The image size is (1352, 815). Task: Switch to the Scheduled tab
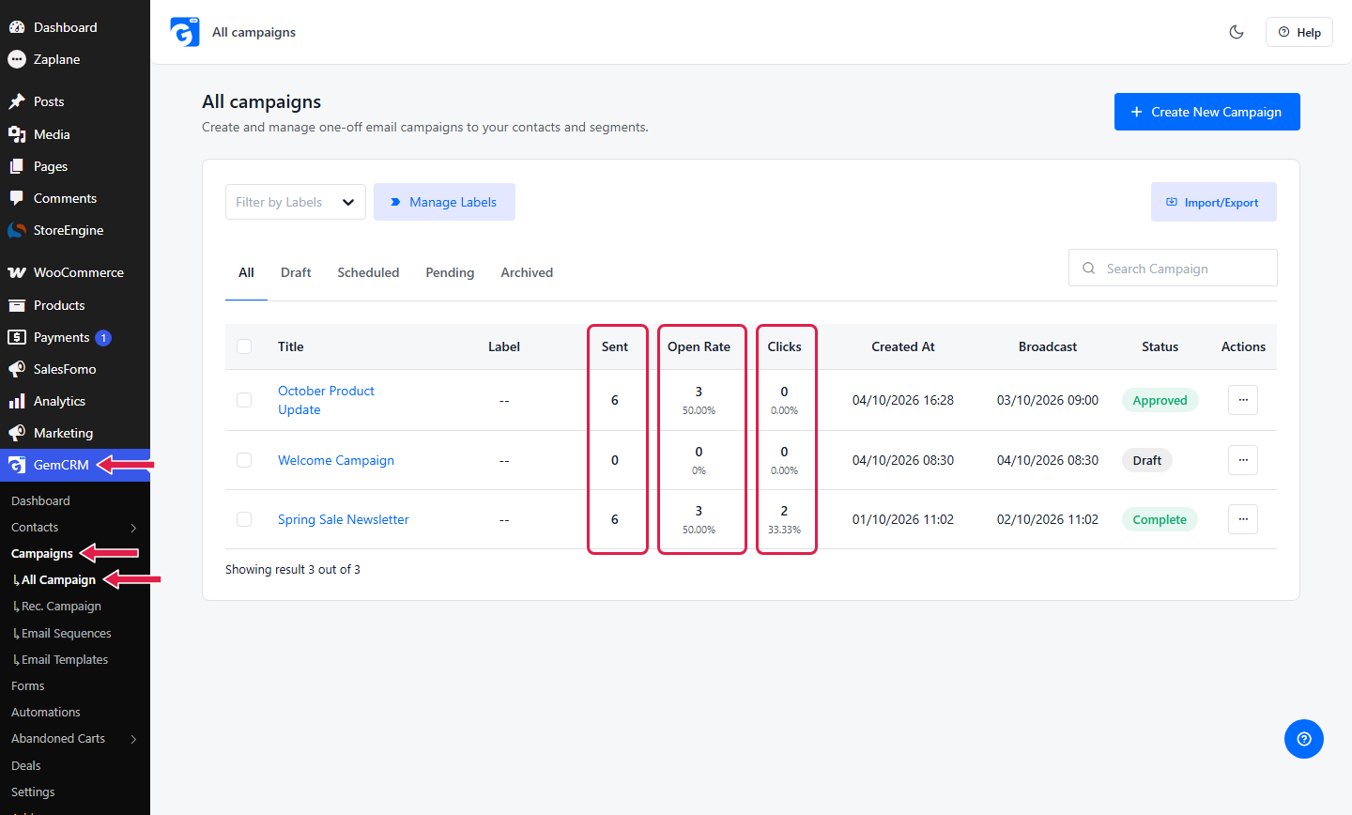coord(368,272)
